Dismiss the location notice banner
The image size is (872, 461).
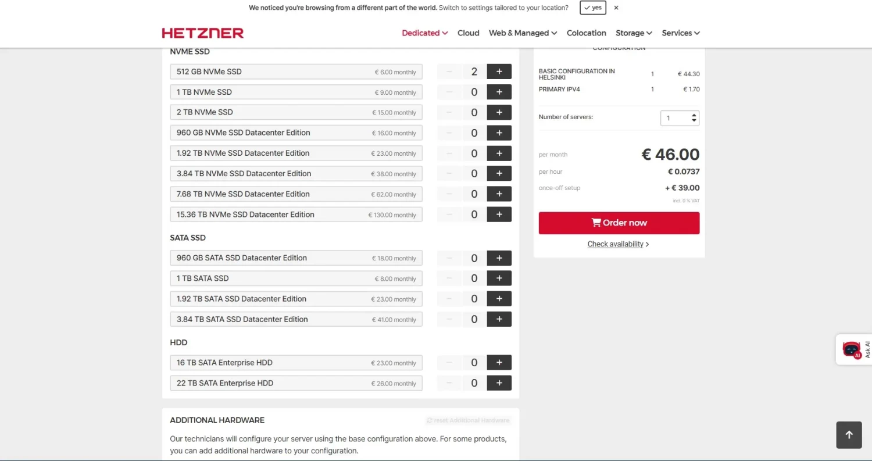tap(616, 8)
